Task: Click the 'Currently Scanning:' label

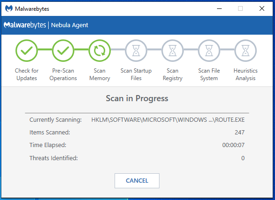Action: [x=55, y=120]
